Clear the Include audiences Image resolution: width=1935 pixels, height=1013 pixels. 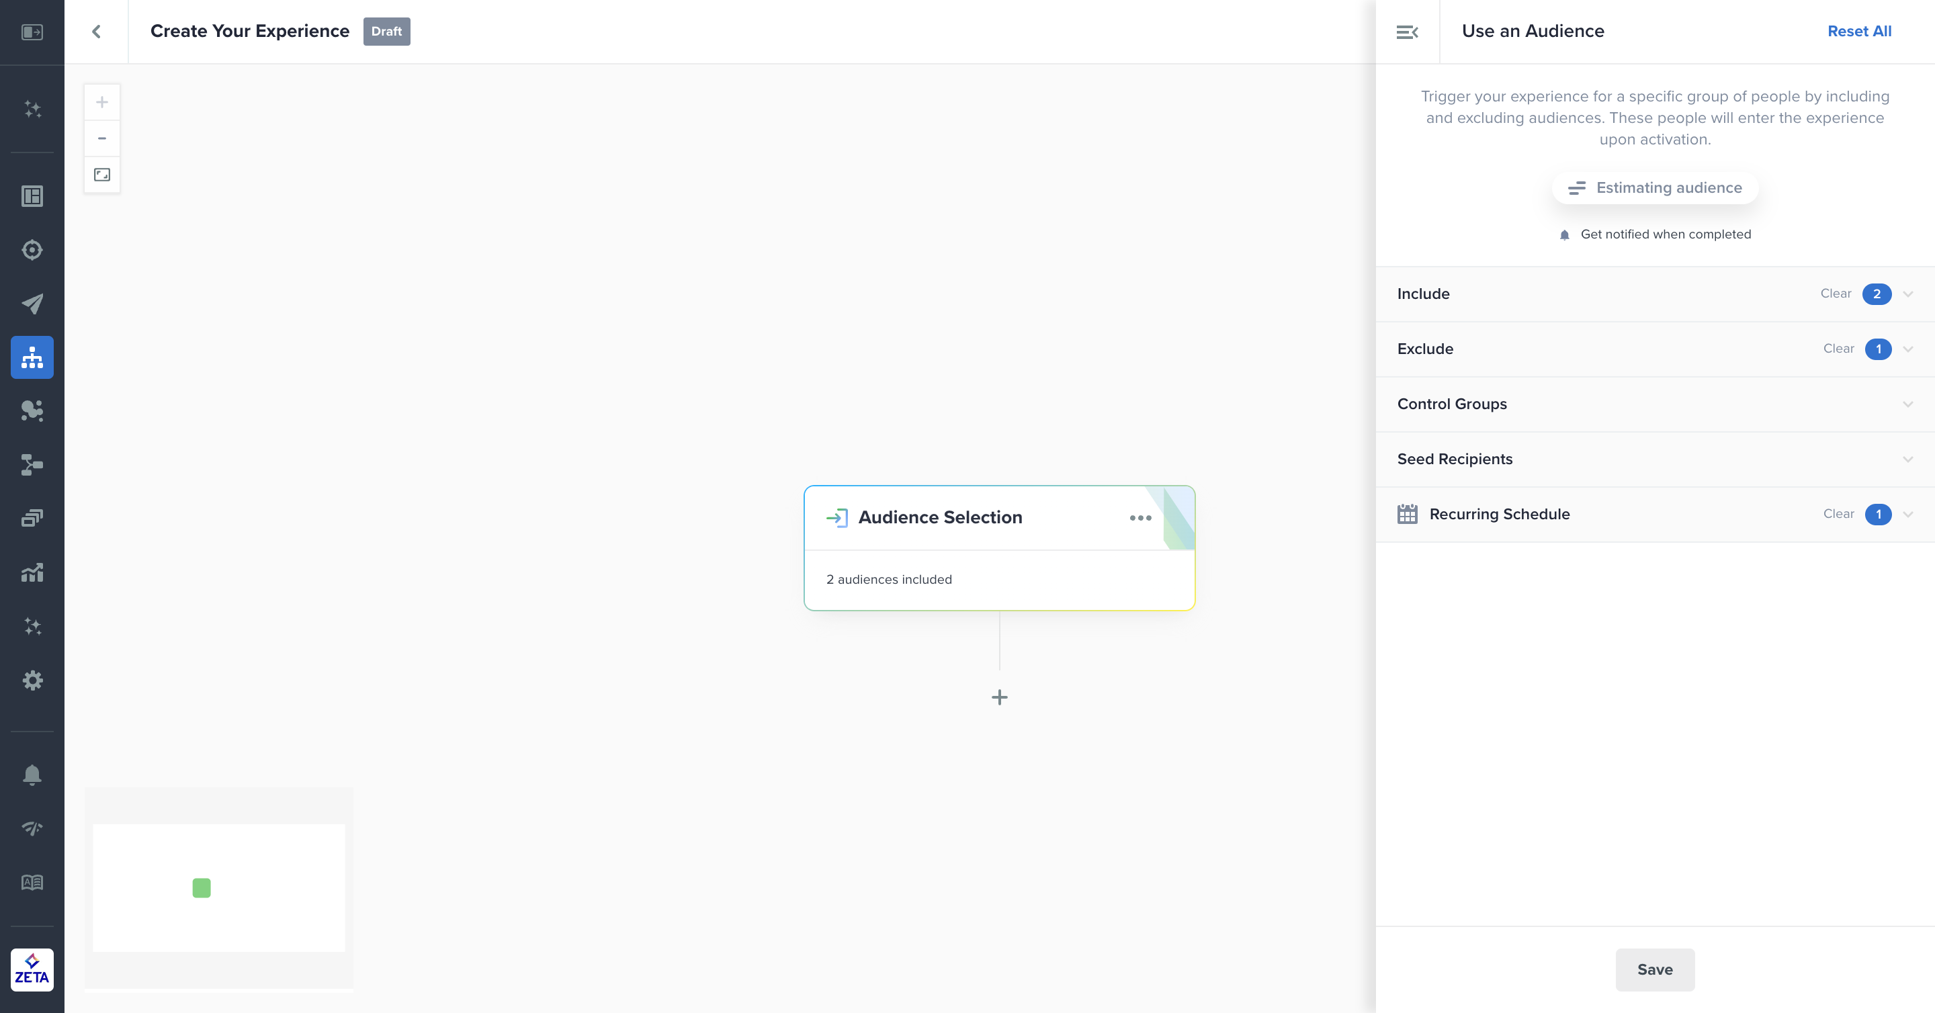1835,294
